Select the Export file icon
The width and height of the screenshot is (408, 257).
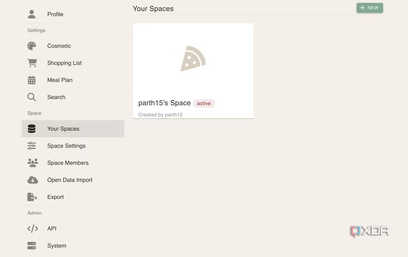click(x=32, y=197)
